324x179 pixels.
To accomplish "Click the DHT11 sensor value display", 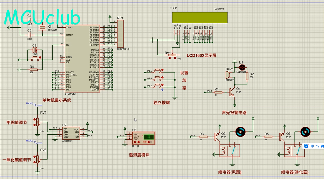I will [148, 137].
